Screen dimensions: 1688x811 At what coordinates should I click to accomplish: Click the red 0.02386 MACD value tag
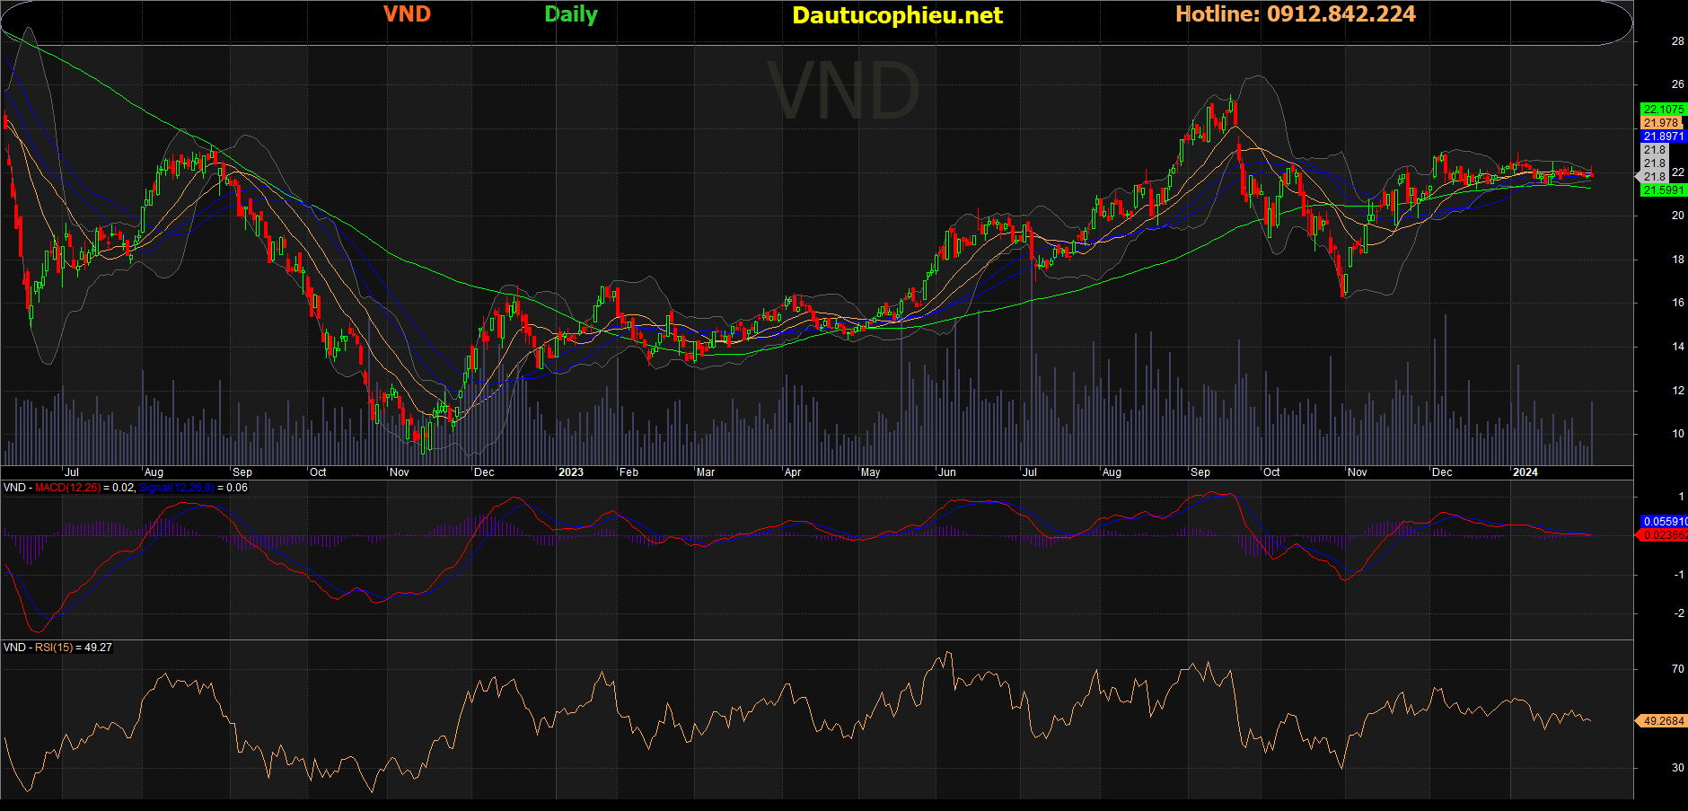[1664, 535]
